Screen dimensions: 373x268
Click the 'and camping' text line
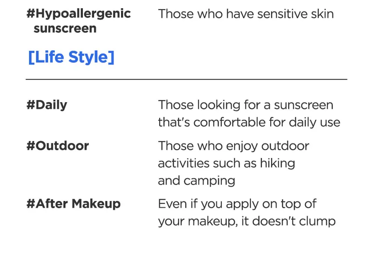196,181
